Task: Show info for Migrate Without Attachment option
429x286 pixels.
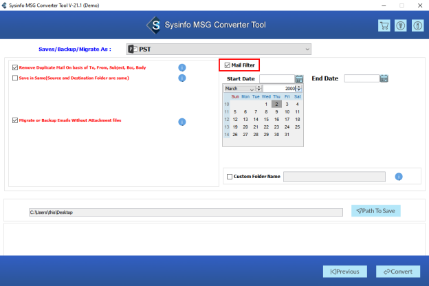Action: tap(182, 122)
